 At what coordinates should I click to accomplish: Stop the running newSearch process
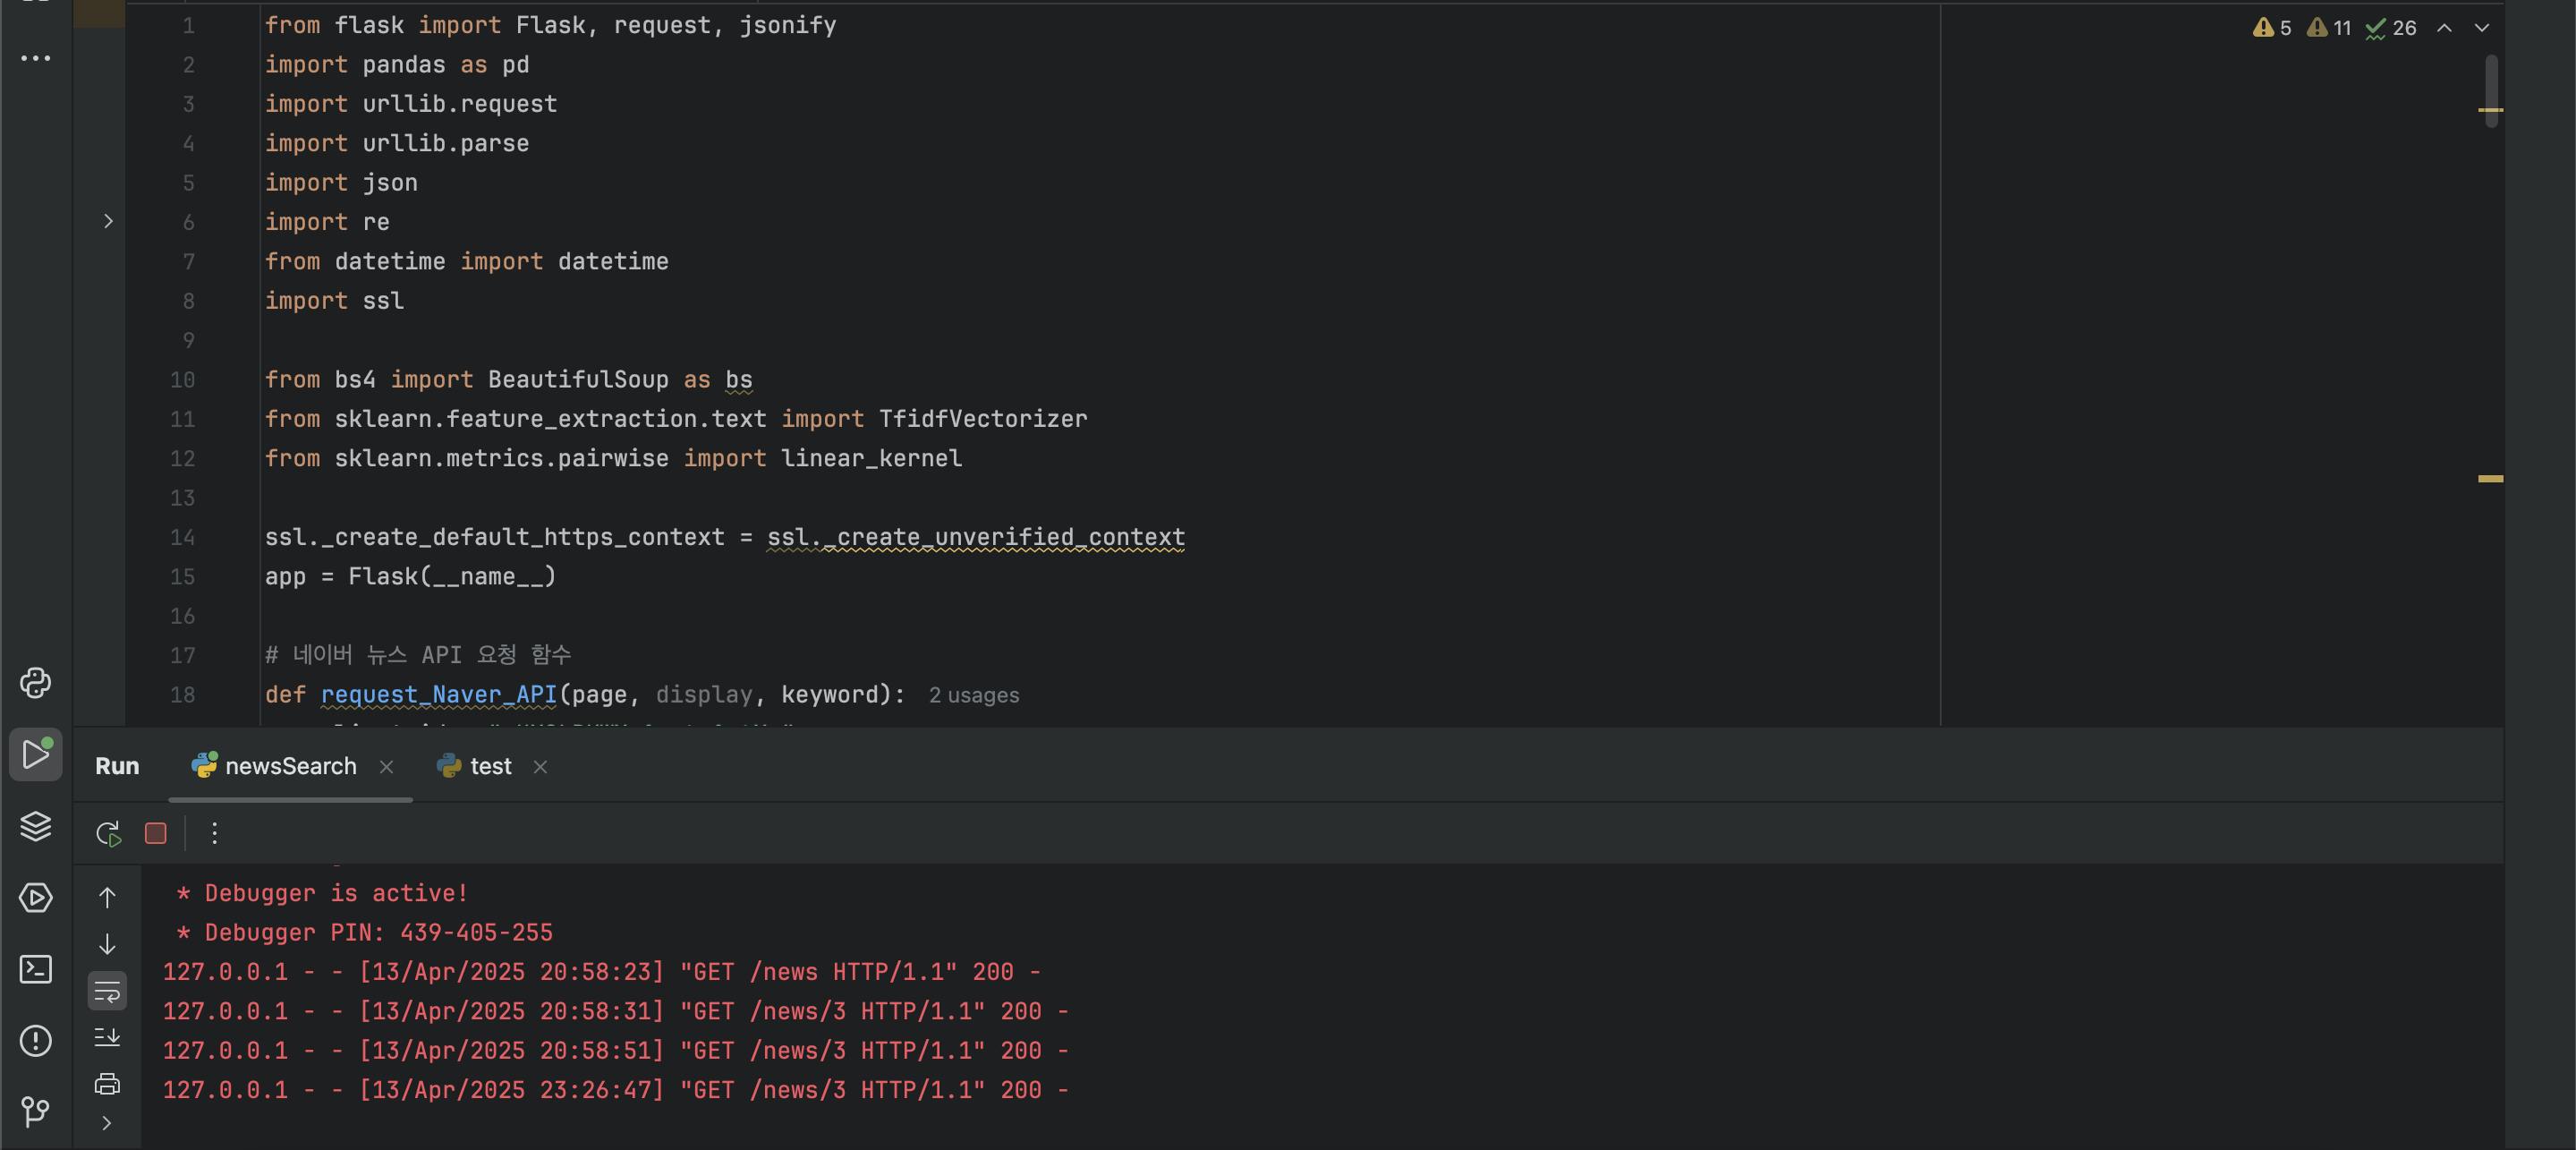click(x=156, y=833)
